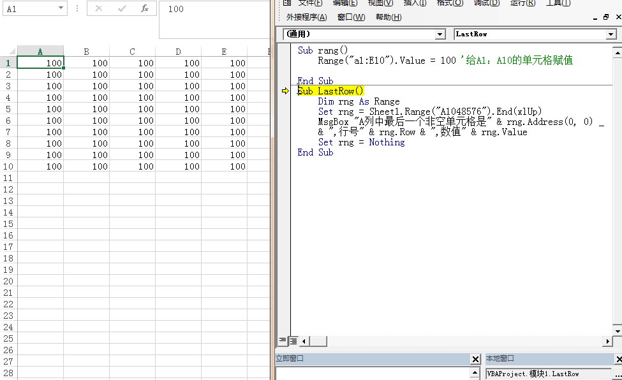Click VBAProject.模块1.LastRow field in 本地窗口
The width and height of the screenshot is (622, 380).
[548, 374]
